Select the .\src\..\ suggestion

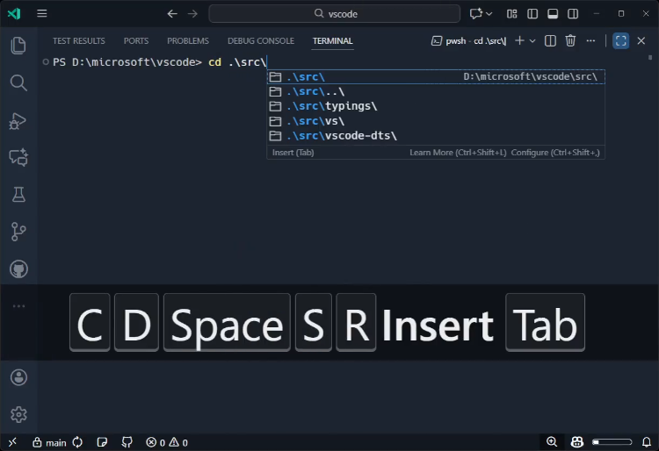click(436, 91)
